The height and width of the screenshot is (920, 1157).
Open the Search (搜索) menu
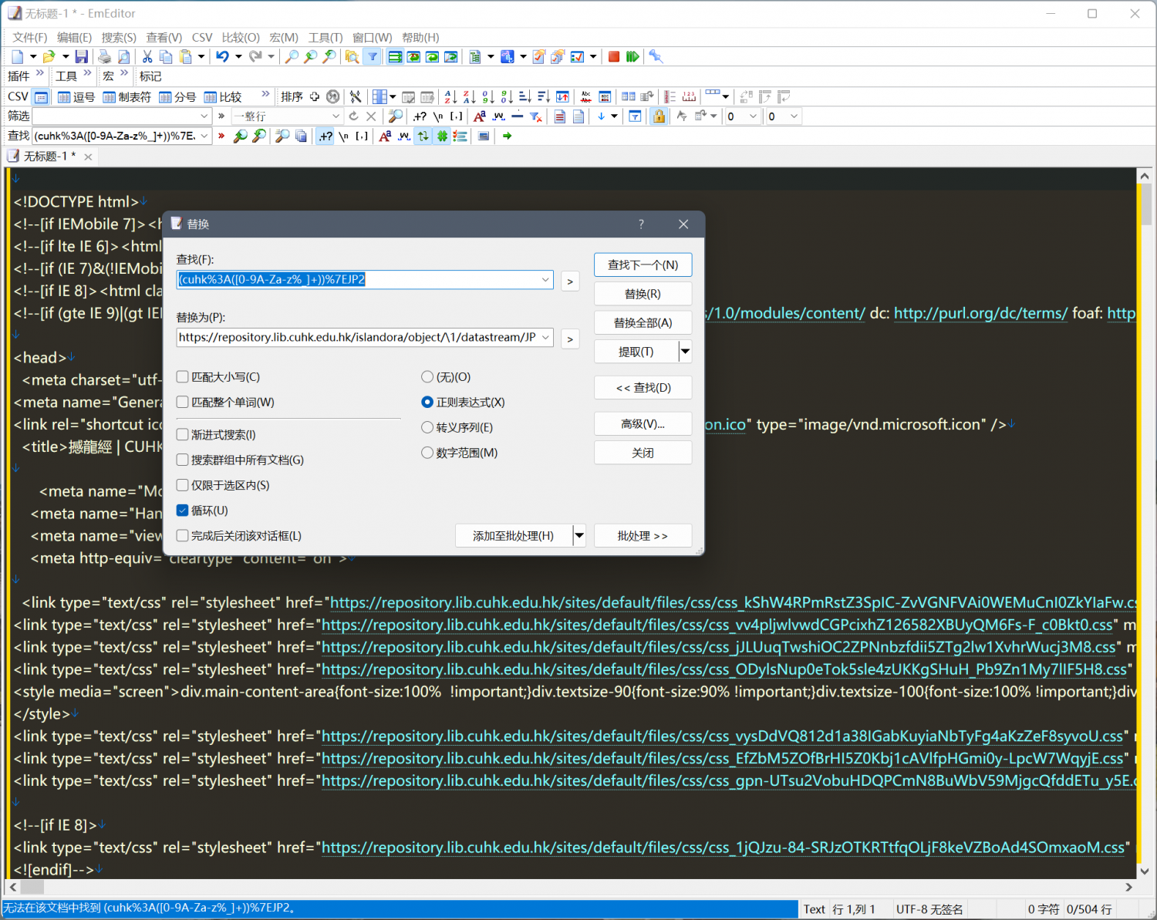click(119, 37)
